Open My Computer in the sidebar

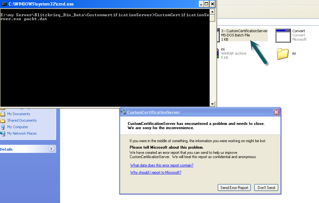(18, 127)
